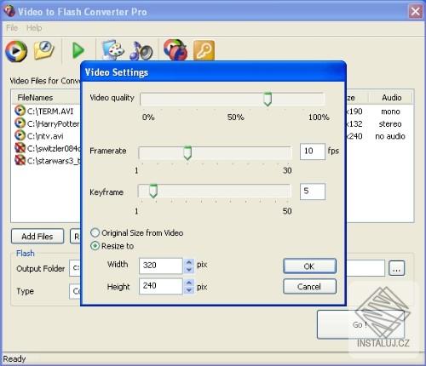The width and height of the screenshot is (426, 366).
Task: Open video settings palette monitor icon
Action: (113, 49)
